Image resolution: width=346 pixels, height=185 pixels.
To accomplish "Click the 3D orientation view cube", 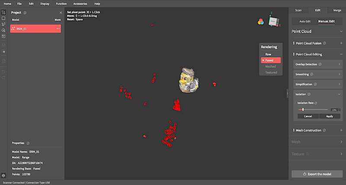I will coord(273,21).
